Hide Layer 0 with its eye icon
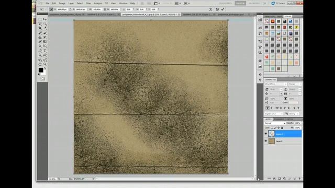Screen dimensions: 335x188 click(266, 141)
